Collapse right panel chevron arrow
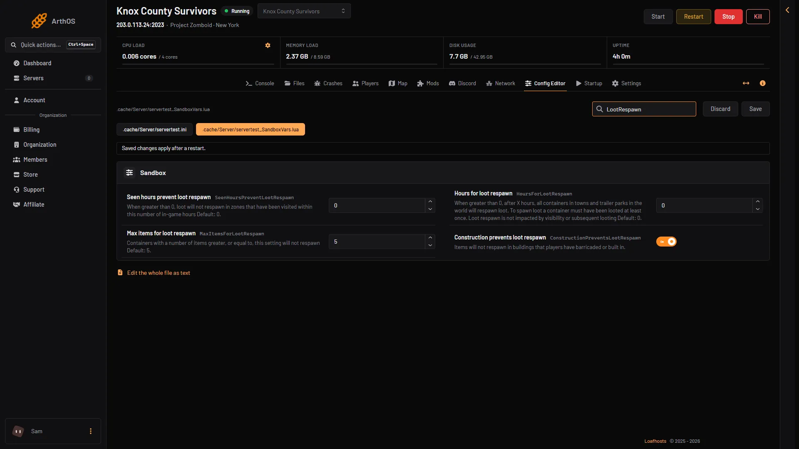This screenshot has height=449, width=799. click(787, 10)
